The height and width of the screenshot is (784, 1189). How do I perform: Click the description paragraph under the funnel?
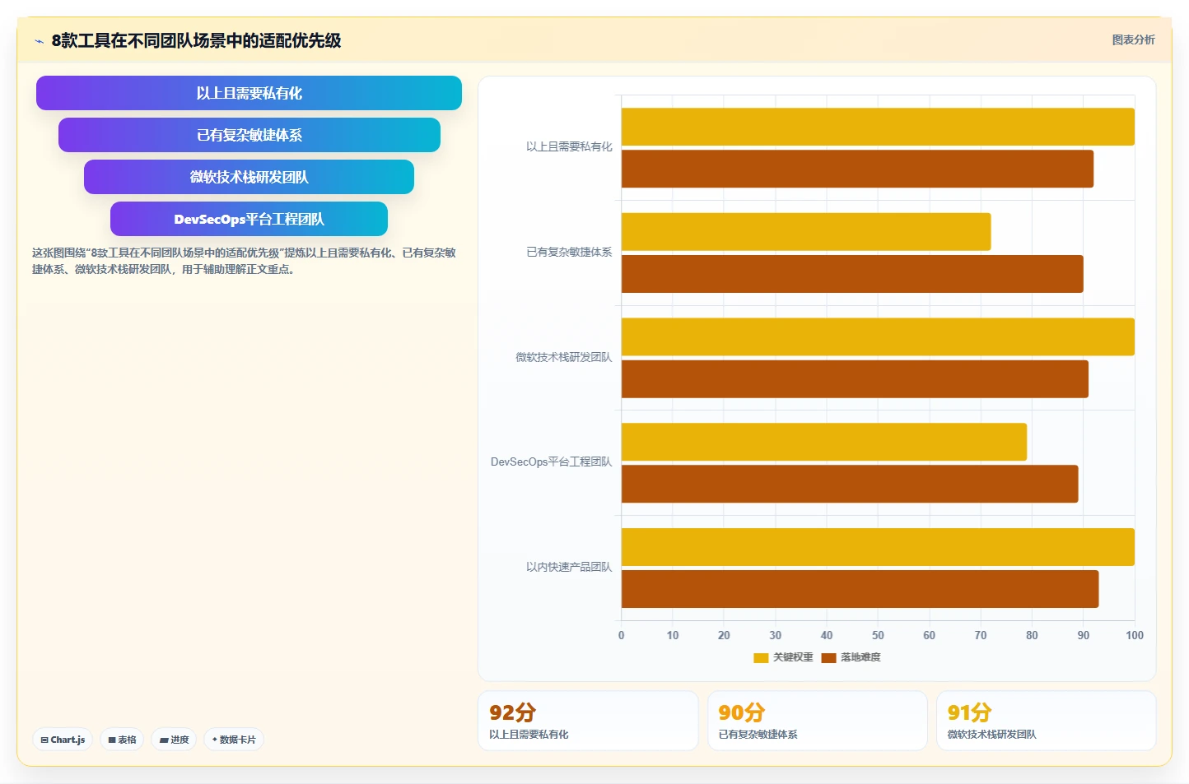244,261
